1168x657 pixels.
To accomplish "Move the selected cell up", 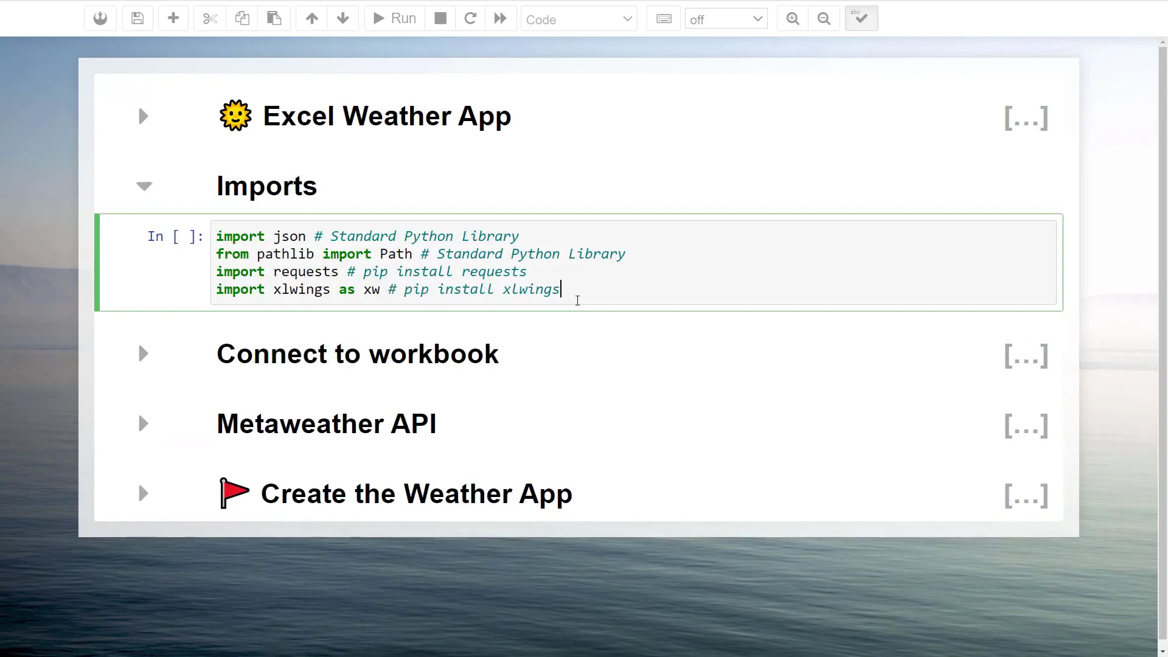I will pos(311,18).
